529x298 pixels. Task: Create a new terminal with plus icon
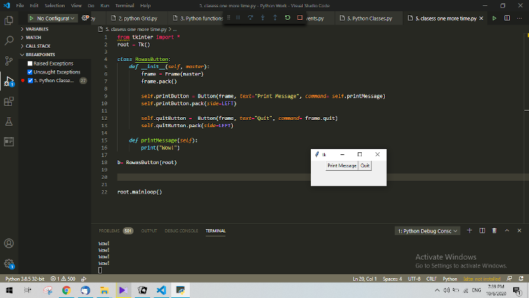469,230
